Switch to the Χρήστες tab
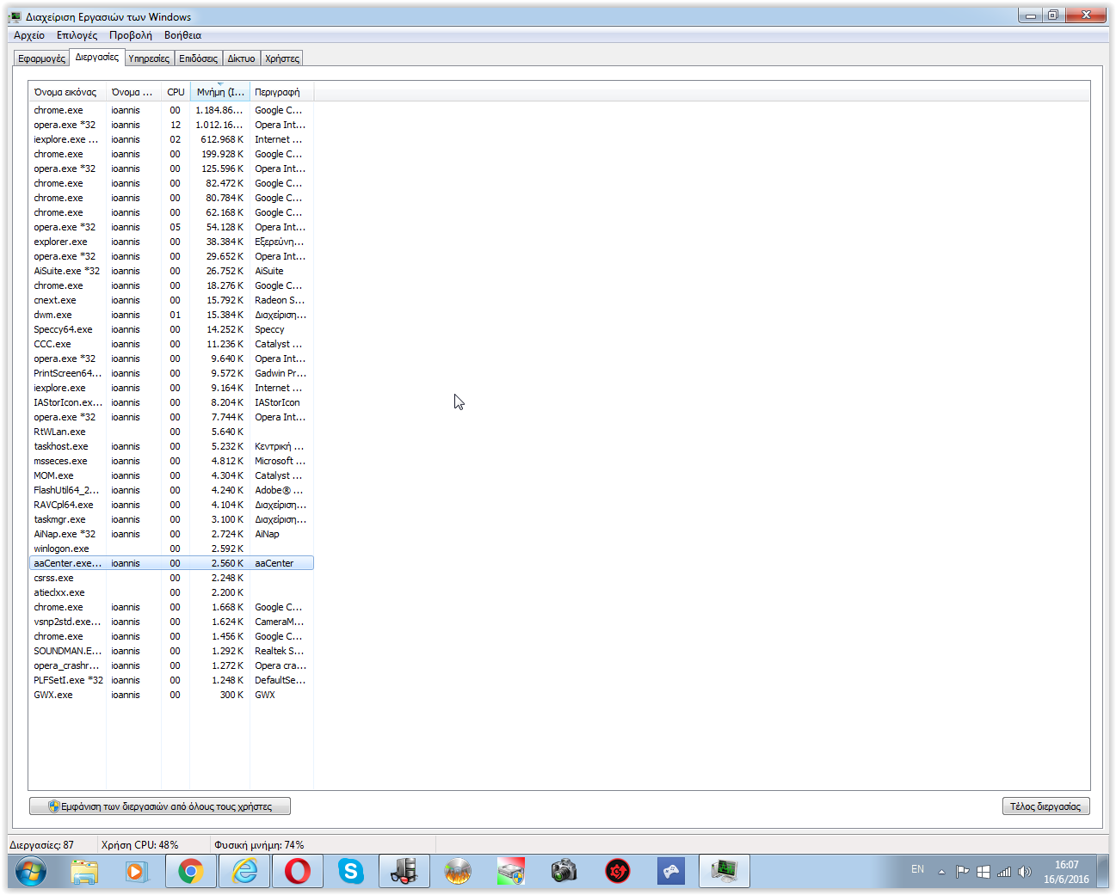 click(282, 58)
